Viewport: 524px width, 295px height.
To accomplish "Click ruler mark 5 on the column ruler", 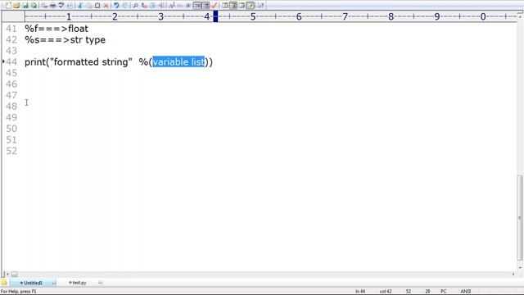I will [x=253, y=16].
